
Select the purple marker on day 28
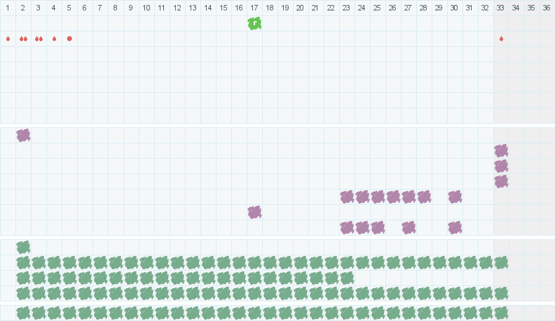pyautogui.click(x=424, y=197)
